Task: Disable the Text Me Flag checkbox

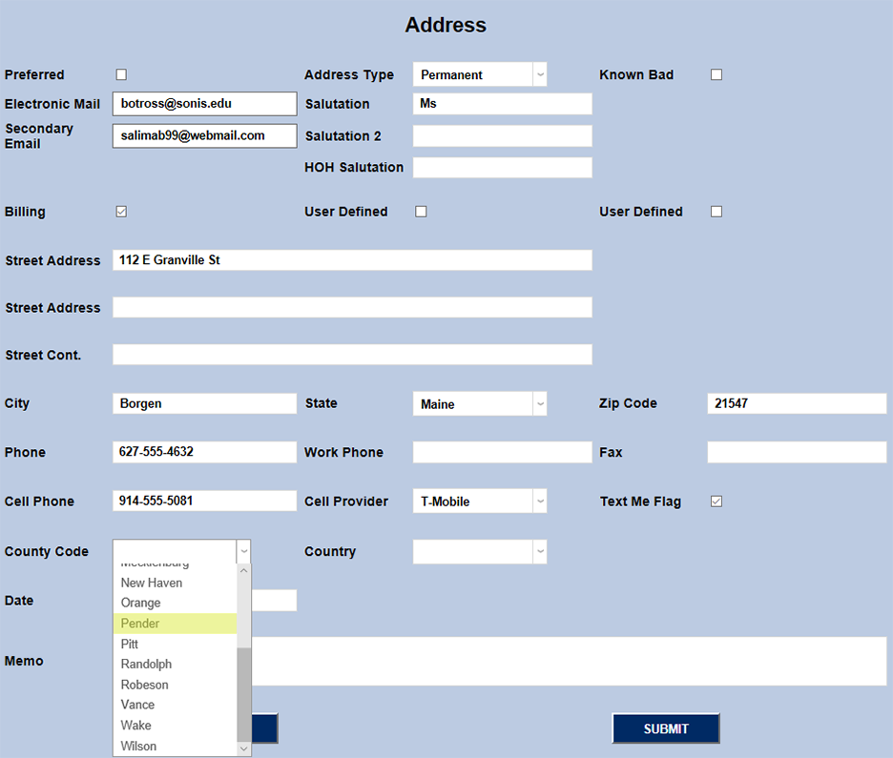Action: point(716,501)
